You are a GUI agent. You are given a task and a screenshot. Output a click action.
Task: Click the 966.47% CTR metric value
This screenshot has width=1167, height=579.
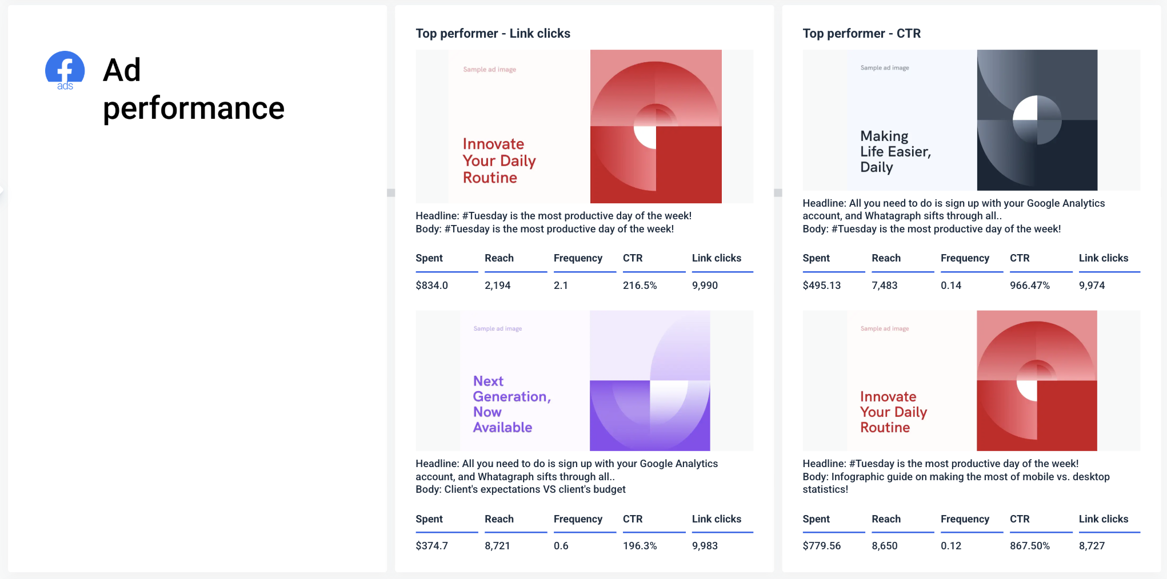[x=1030, y=286]
